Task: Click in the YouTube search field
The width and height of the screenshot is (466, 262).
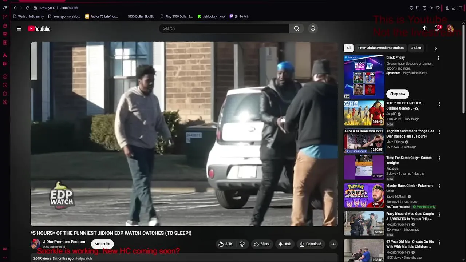Action: point(224,28)
